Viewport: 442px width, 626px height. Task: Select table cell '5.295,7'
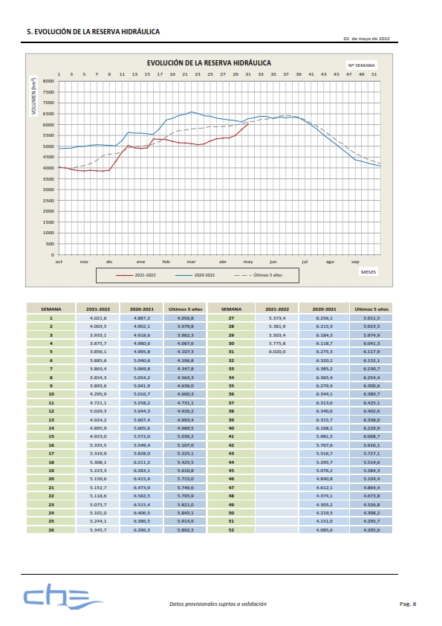point(325,462)
